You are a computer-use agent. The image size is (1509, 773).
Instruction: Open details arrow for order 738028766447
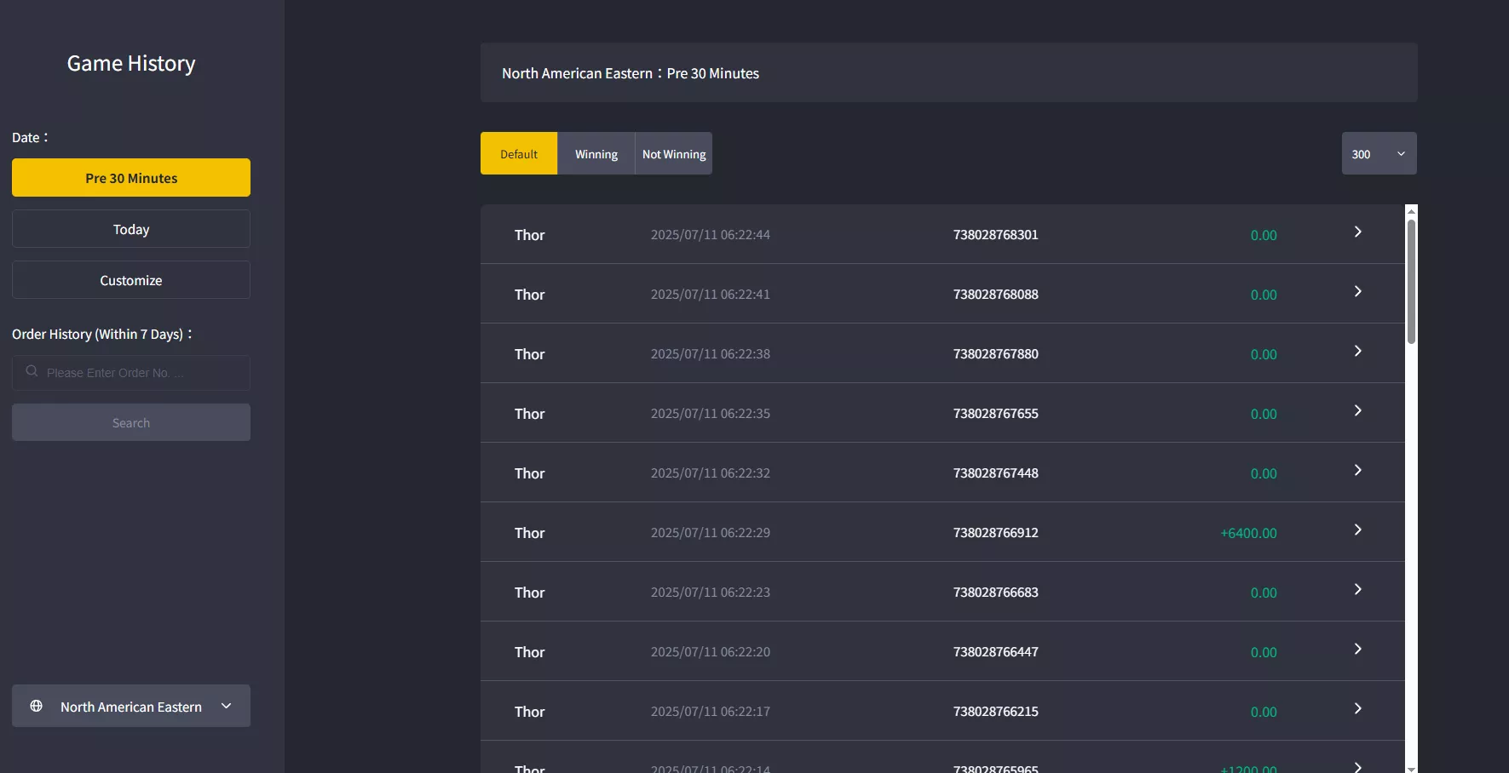(1358, 649)
